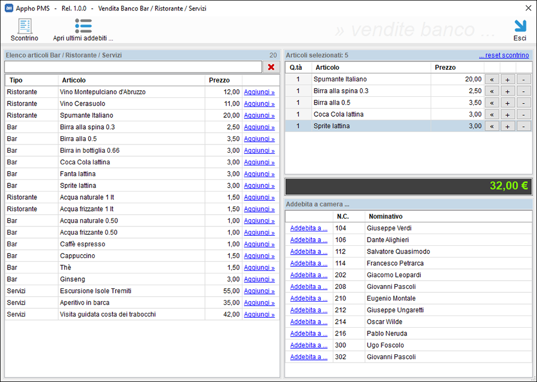This screenshot has height=382, width=537.
Task: Add Birra in bottiglia 0.66
Action: (x=259, y=151)
